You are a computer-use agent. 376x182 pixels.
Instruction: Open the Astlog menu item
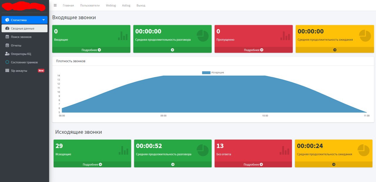[126, 6]
